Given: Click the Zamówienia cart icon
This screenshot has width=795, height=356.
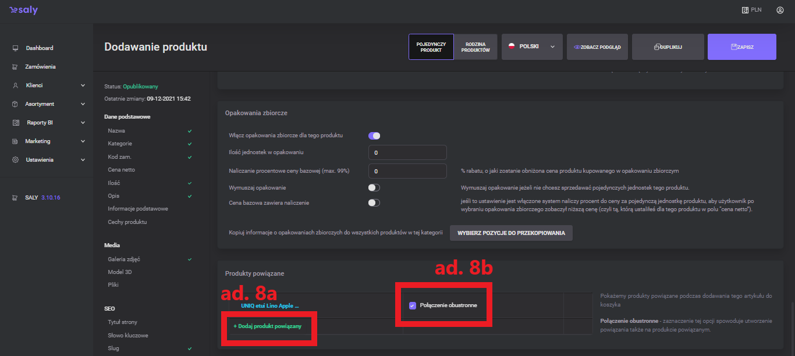Looking at the screenshot, I should [15, 67].
